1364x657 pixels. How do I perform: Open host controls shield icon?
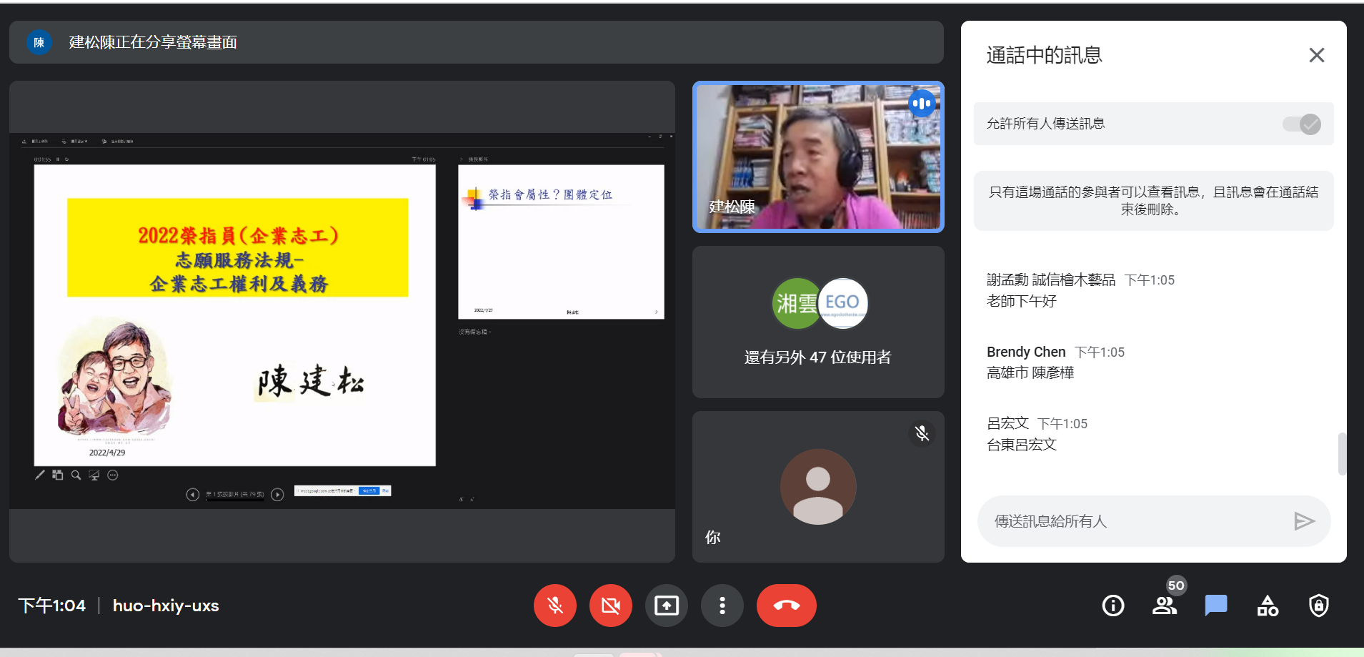pyautogui.click(x=1318, y=606)
